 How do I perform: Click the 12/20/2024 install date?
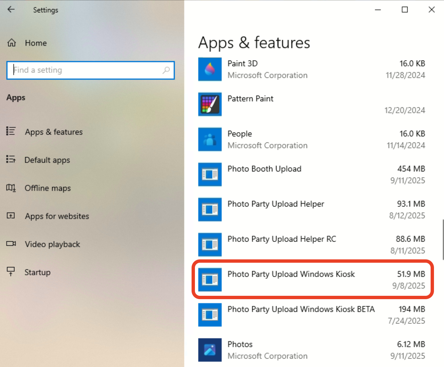click(x=405, y=110)
